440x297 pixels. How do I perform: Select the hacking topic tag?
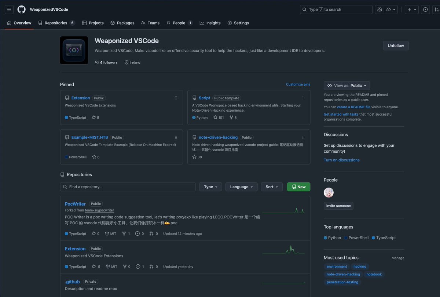[x=360, y=267]
